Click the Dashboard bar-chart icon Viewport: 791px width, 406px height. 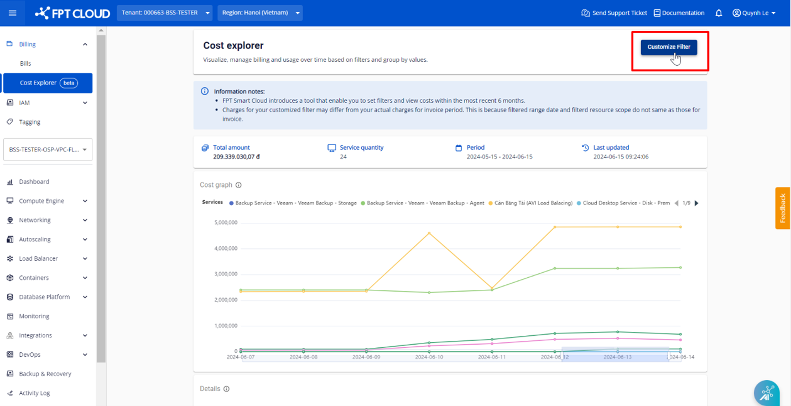(x=9, y=181)
